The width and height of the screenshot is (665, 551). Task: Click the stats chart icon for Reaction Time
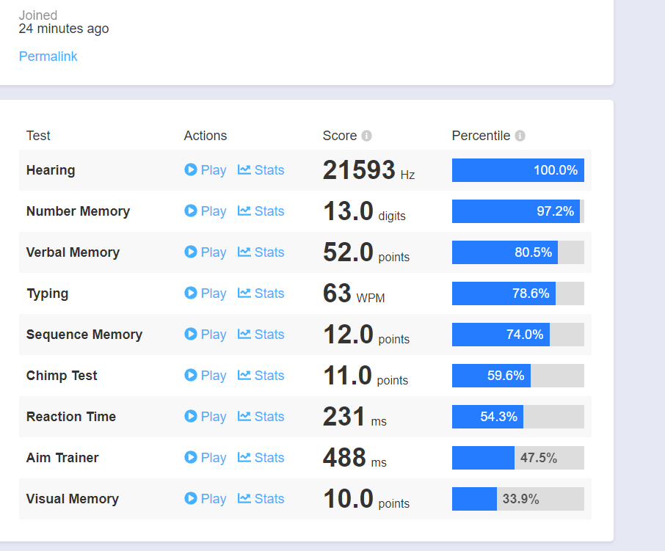(244, 417)
